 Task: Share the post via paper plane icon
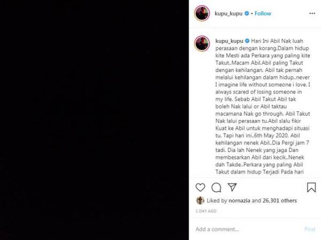pos(232,187)
